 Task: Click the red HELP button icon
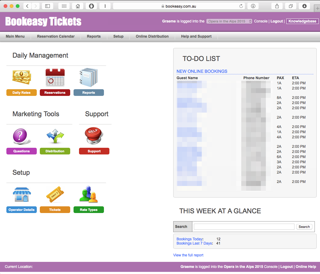coord(94,136)
